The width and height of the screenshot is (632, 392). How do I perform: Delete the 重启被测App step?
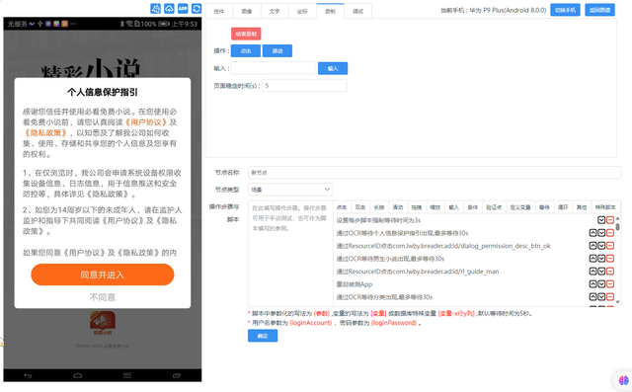[x=610, y=284]
